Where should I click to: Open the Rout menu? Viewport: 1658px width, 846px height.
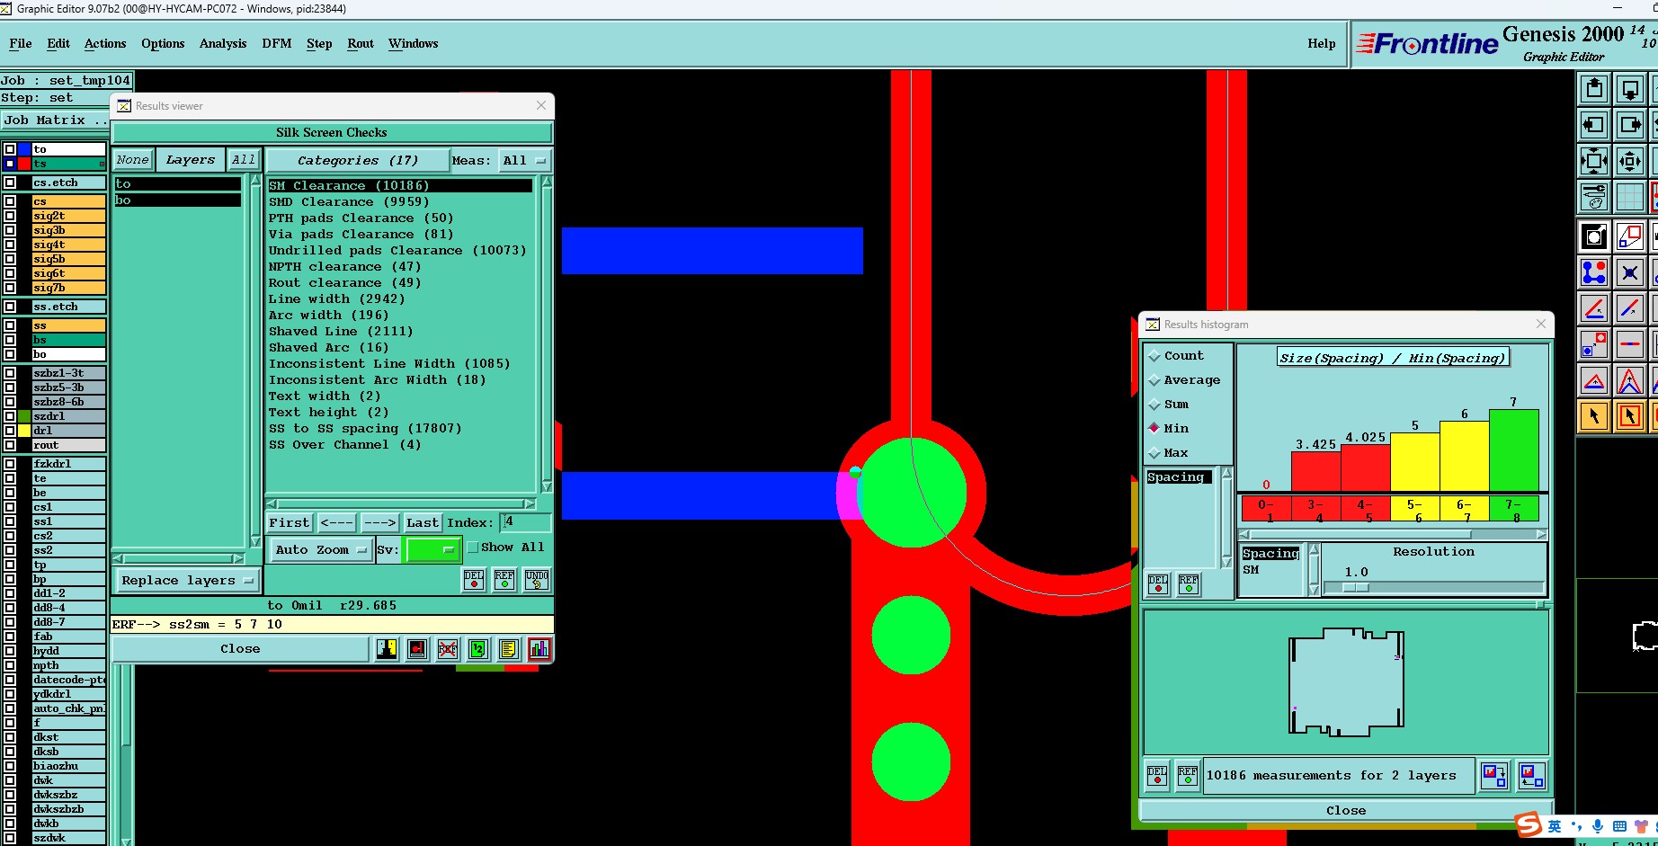coord(361,43)
